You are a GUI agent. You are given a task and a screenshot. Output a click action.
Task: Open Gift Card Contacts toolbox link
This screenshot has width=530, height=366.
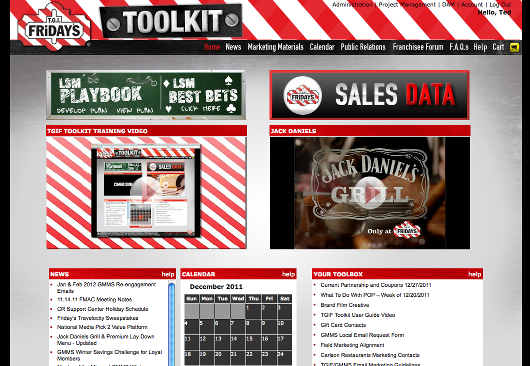(x=343, y=325)
